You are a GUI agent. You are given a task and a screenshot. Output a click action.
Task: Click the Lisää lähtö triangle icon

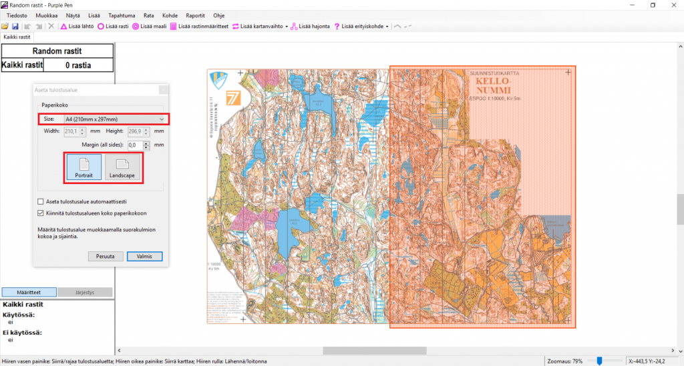(x=63, y=27)
